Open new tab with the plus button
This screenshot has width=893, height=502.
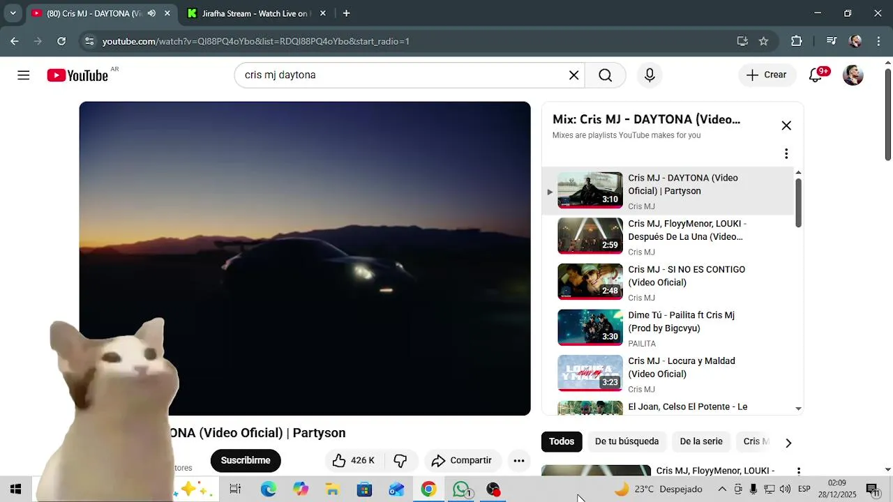click(x=346, y=13)
